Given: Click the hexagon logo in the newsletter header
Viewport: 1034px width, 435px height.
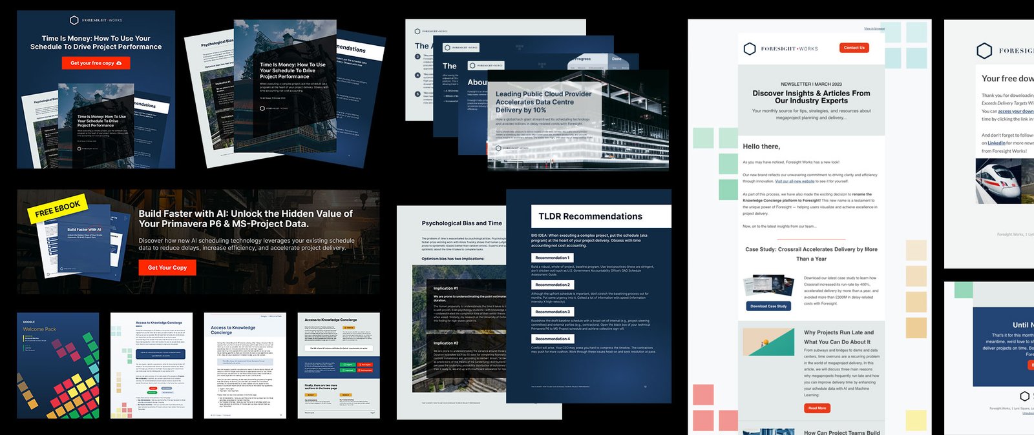Looking at the screenshot, I should [x=750, y=48].
